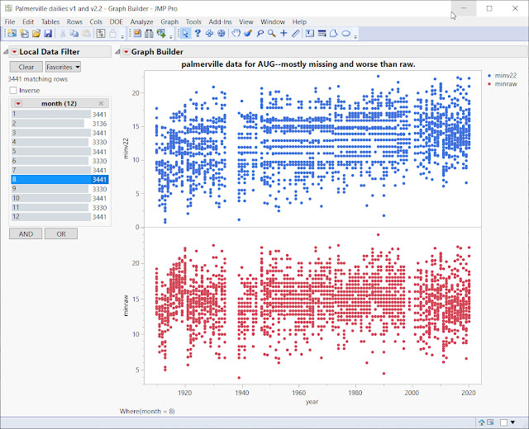Click the minraw legend entry
This screenshot has width=529, height=429.
click(503, 84)
